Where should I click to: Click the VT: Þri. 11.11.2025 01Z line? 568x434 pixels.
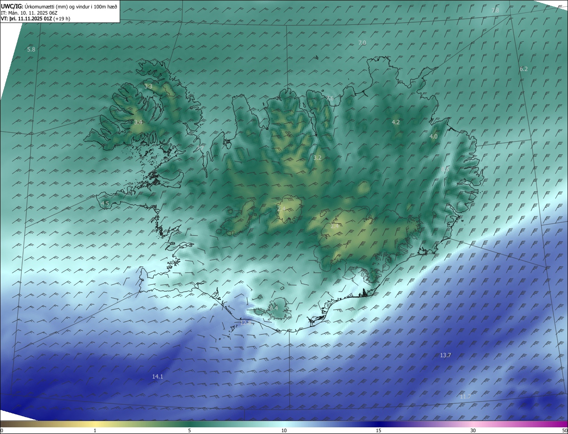point(35,19)
